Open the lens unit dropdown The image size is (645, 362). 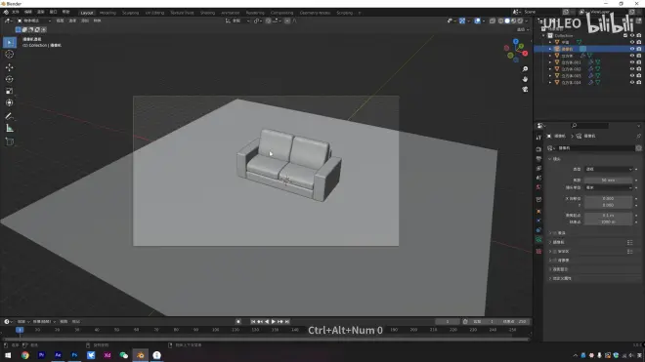click(x=609, y=187)
